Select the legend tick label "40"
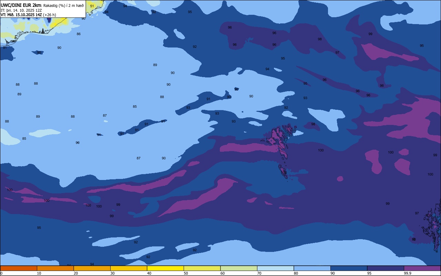This screenshot has height=276, width=441. [149, 273]
